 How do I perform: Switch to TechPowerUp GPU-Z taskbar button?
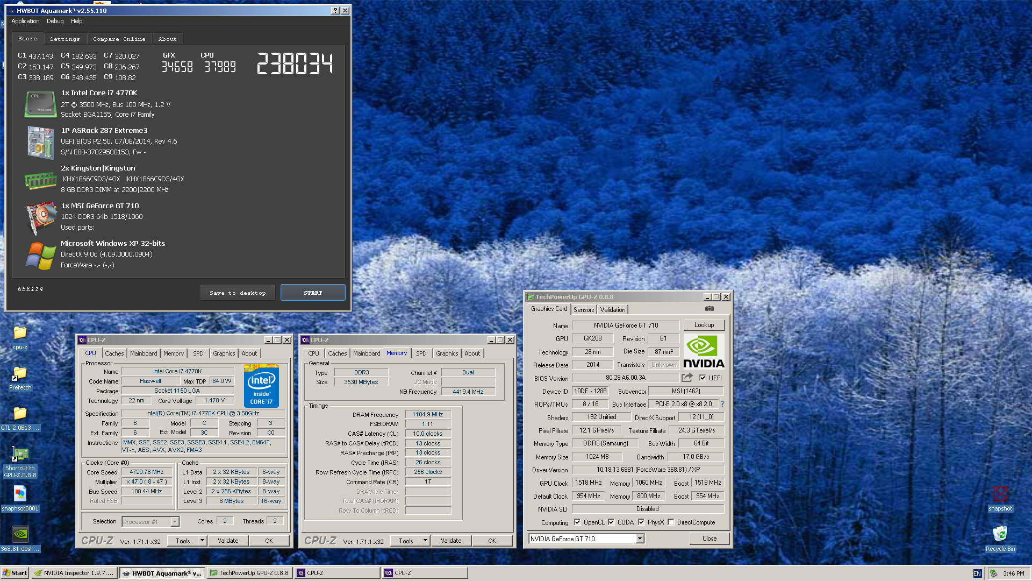coord(249,573)
